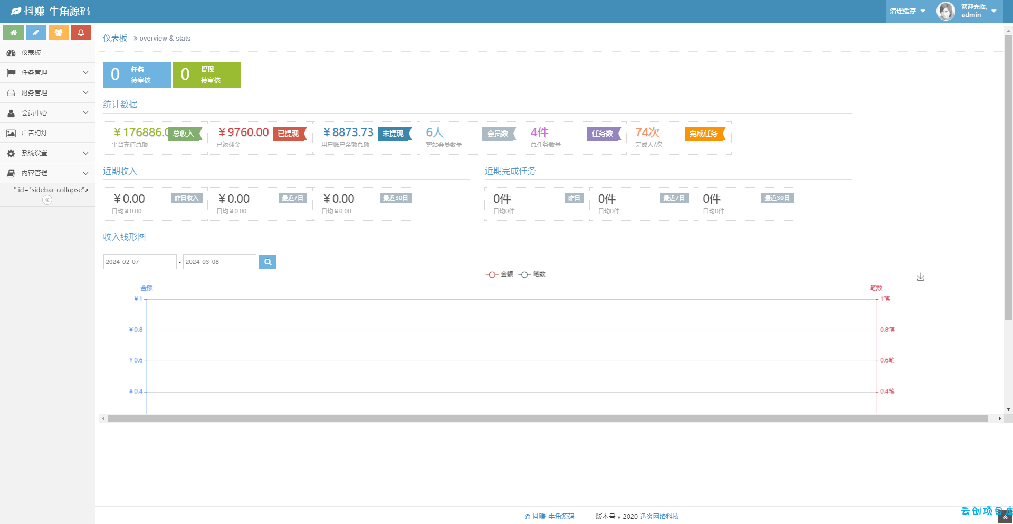
Task: Toggle the 笔数 series in chart legend
Action: click(x=532, y=274)
